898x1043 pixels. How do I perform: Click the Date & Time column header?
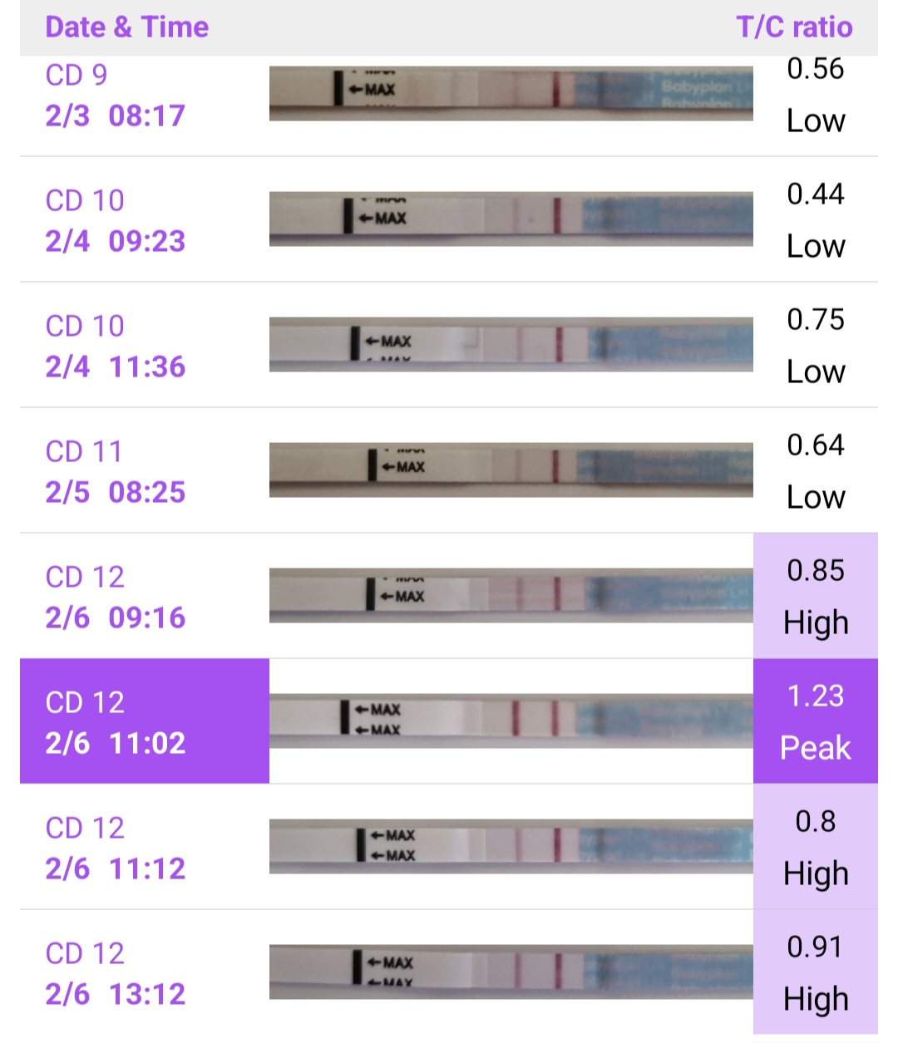pyautogui.click(x=126, y=27)
